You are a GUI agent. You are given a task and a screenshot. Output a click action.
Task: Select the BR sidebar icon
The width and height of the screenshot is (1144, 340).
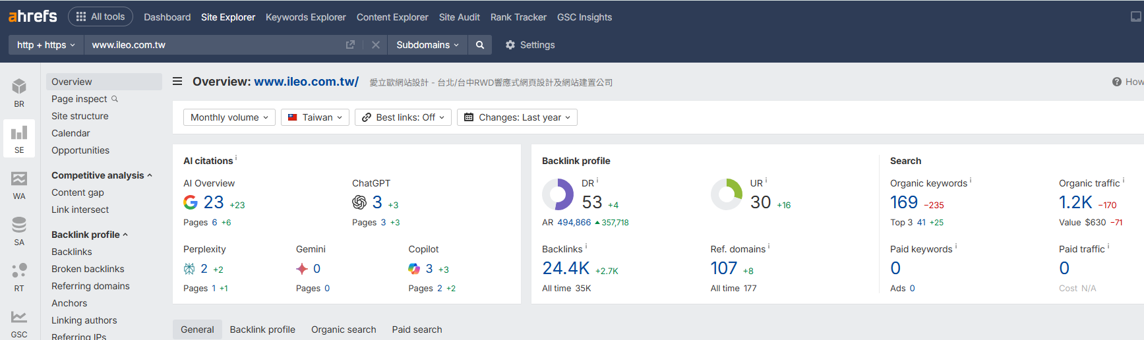point(19,93)
